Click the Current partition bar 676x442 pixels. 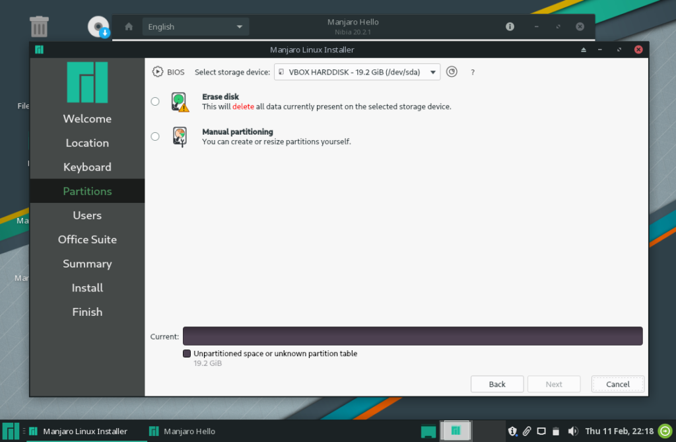(x=413, y=336)
